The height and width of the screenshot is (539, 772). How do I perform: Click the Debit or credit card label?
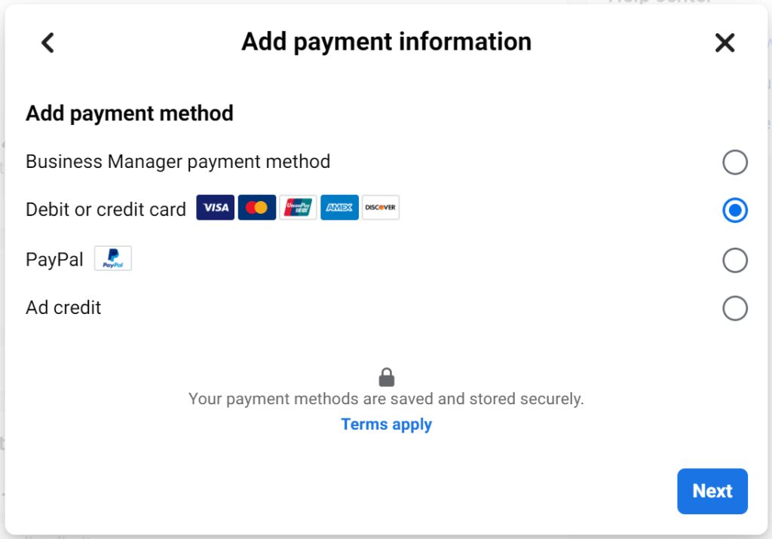pos(106,209)
